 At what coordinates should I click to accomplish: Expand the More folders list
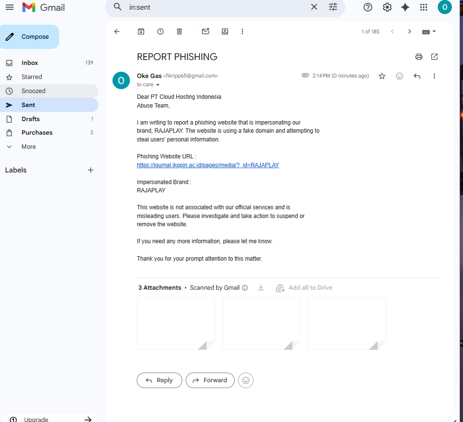49,147
